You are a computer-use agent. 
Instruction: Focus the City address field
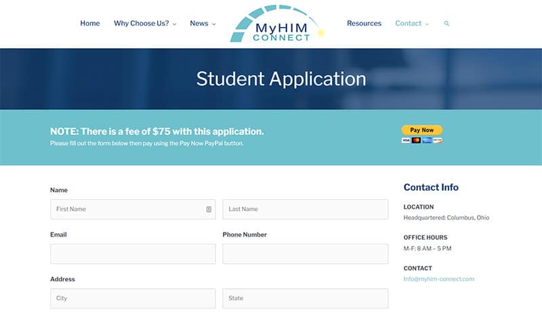[x=133, y=298]
